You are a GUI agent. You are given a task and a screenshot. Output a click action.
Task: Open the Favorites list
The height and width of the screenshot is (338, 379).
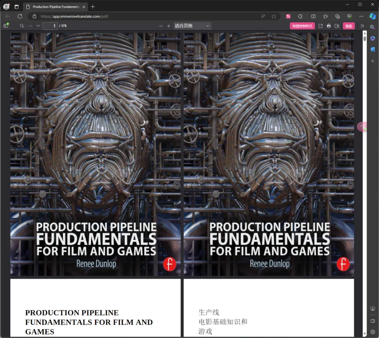pos(325,16)
